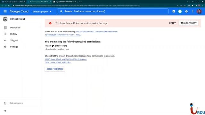Close the third https browser tab
This screenshot has height=115, width=205.
tap(76, 2)
